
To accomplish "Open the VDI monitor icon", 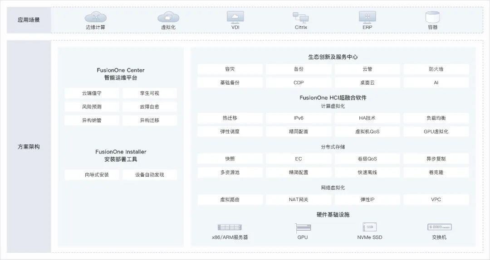I will pos(235,17).
